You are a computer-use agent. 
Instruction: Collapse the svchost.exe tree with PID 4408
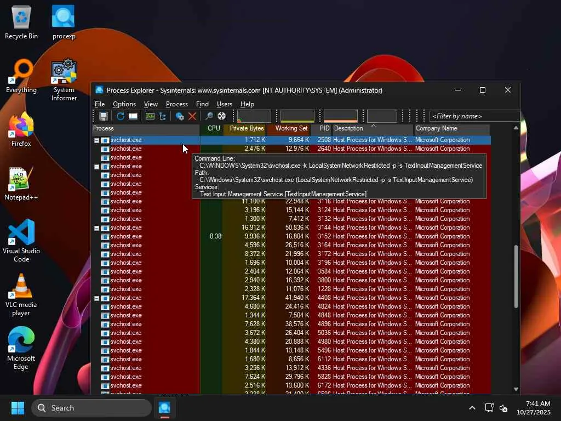tap(96, 298)
